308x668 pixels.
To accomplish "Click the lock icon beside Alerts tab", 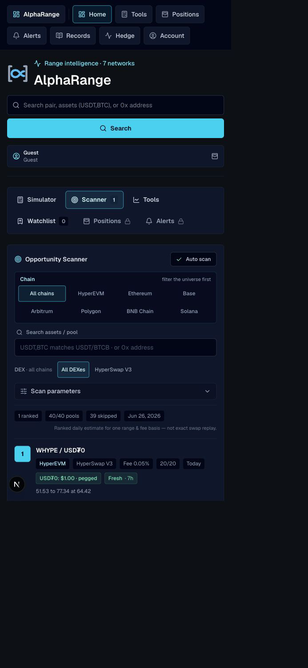I will [x=181, y=221].
